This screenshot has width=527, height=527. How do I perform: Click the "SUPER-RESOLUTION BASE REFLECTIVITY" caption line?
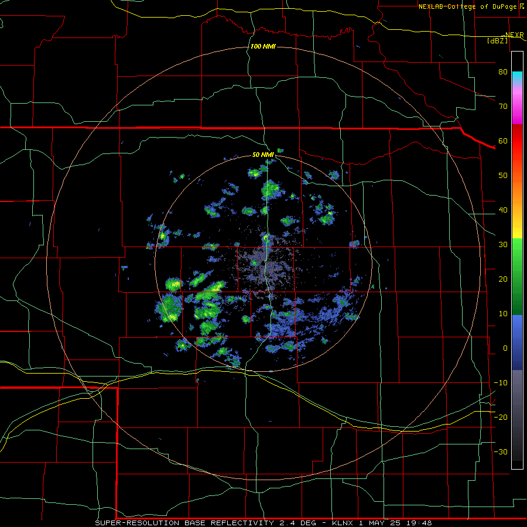[x=263, y=523]
